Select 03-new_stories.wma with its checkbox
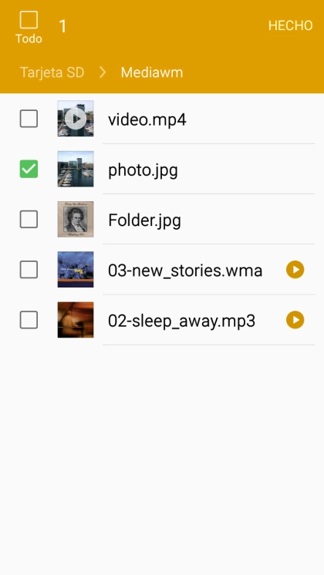 pos(29,270)
